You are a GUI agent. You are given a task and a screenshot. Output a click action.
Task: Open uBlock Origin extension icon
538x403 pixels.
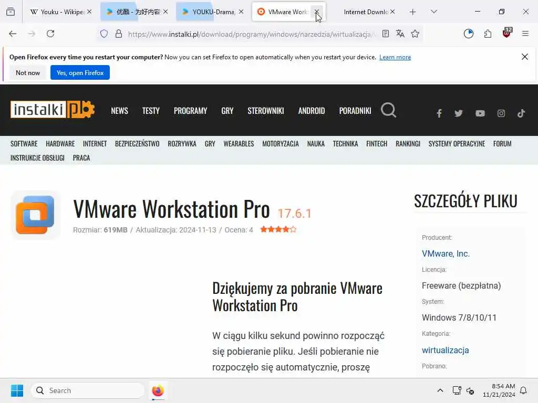click(x=507, y=33)
